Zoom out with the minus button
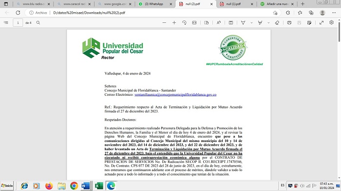 [164, 22]
